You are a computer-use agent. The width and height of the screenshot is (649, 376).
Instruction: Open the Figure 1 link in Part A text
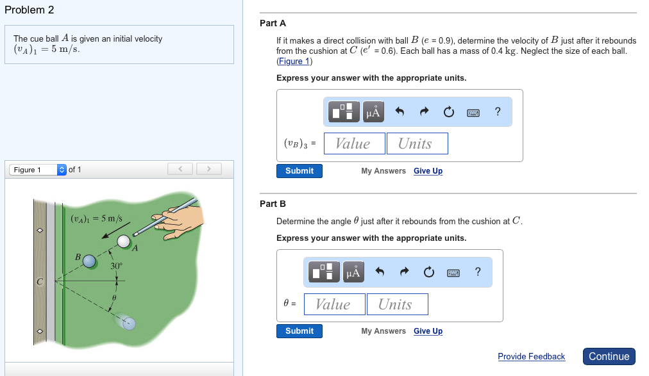[294, 61]
